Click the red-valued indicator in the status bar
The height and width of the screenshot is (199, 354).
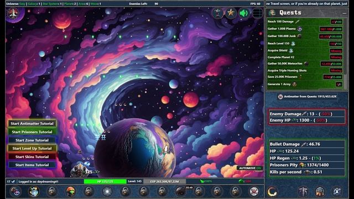click(245, 181)
